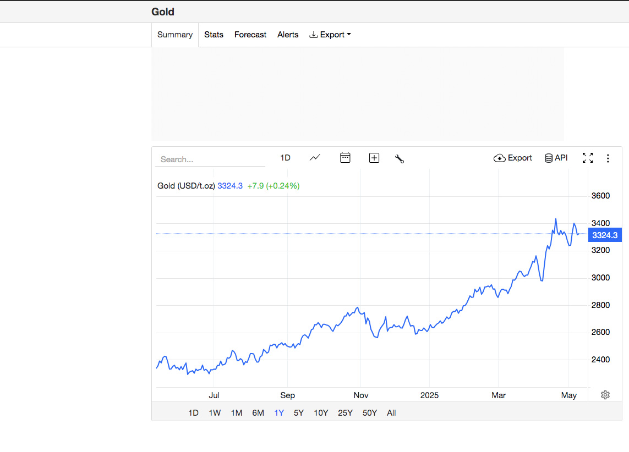Select the 5Y time range
Screen dimensions: 629x452
[x=299, y=413]
